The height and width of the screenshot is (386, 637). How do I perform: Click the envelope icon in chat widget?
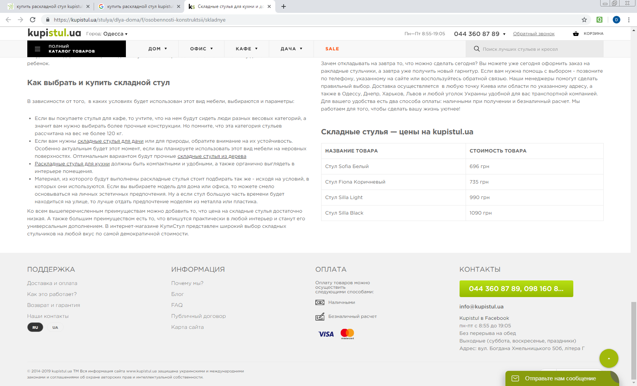[x=515, y=378]
